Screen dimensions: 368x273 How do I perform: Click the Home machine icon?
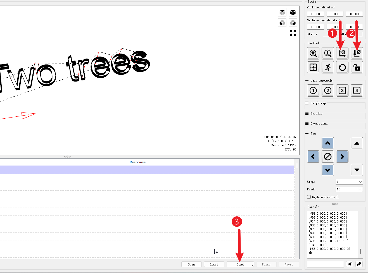pyautogui.click(x=313, y=53)
